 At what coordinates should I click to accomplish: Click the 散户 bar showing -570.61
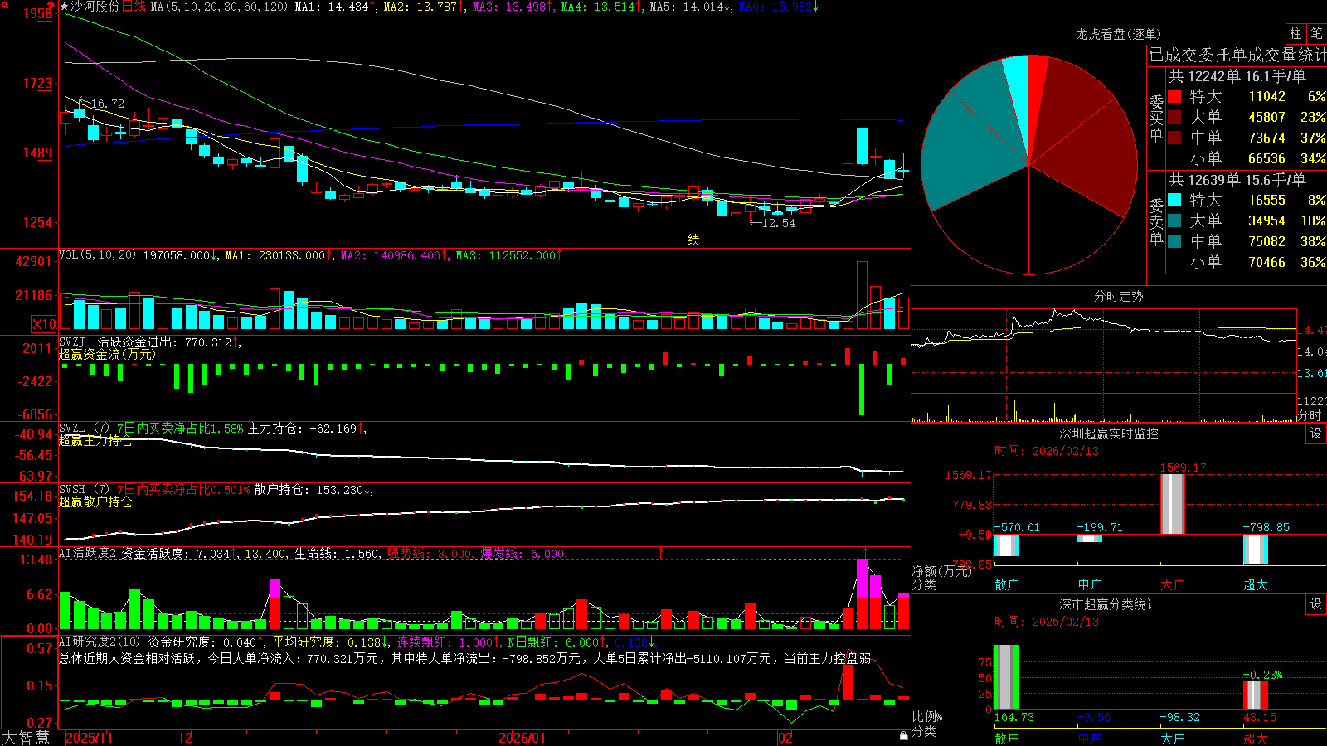[x=1006, y=545]
